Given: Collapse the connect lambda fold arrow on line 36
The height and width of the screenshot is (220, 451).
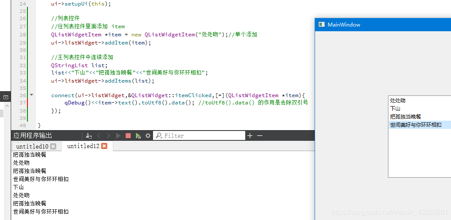Looking at the screenshot, I should click(x=31, y=95).
